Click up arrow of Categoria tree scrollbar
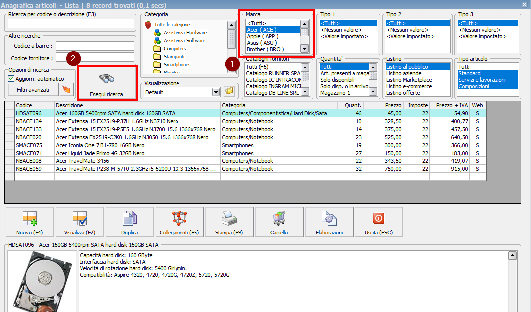The width and height of the screenshot is (531, 312). (x=231, y=25)
